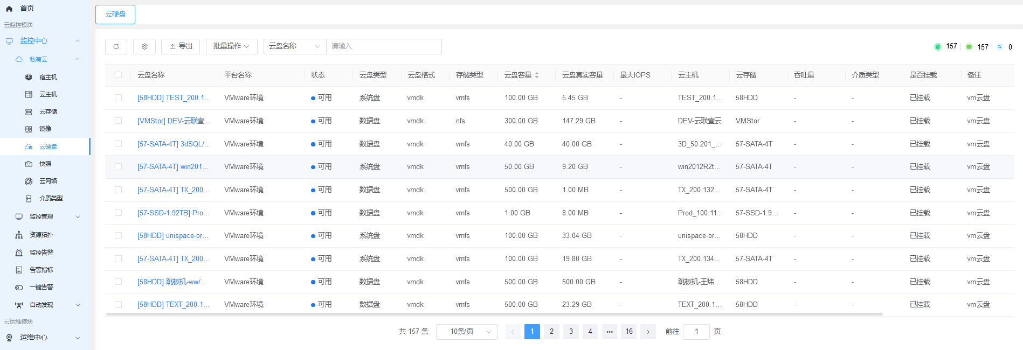Go to page 4
Screen dimensions: 1023x350
[x=590, y=332]
